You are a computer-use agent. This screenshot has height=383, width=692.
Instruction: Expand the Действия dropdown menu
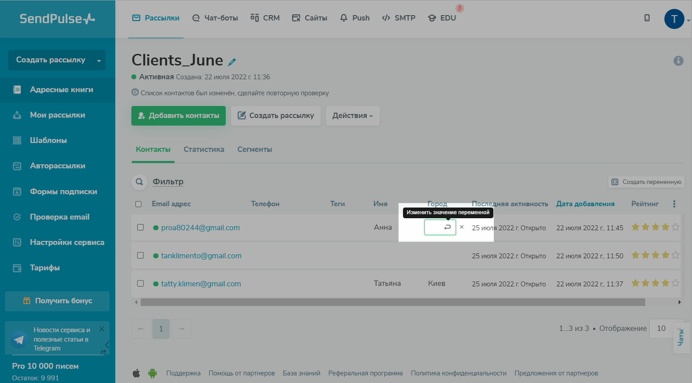coord(352,116)
